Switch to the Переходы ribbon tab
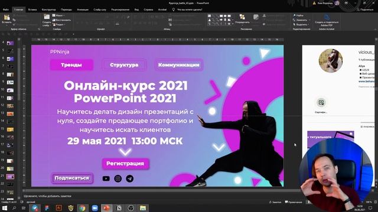 tap(66, 9)
